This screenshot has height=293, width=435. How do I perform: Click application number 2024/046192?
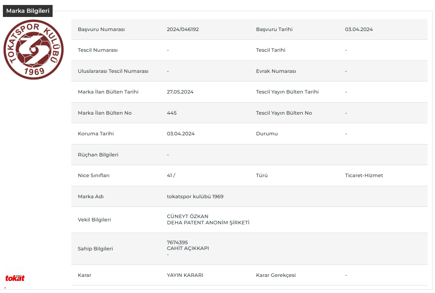[x=183, y=29]
